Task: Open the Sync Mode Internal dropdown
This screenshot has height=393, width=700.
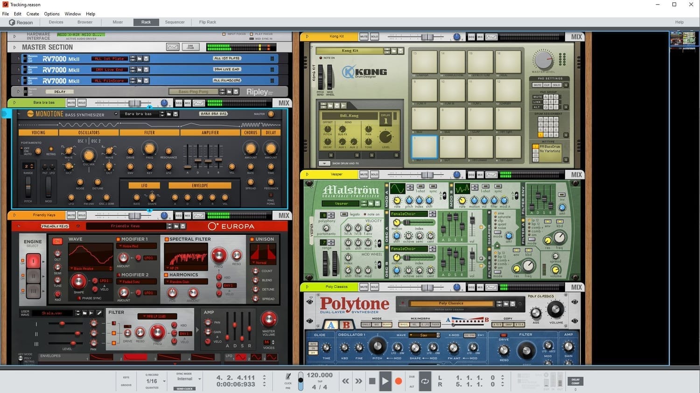Action: (199, 379)
